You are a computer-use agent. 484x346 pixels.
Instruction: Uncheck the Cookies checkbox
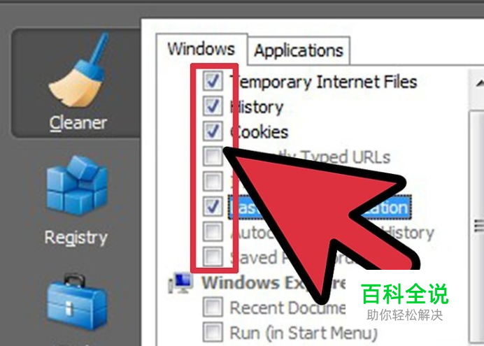coord(213,131)
